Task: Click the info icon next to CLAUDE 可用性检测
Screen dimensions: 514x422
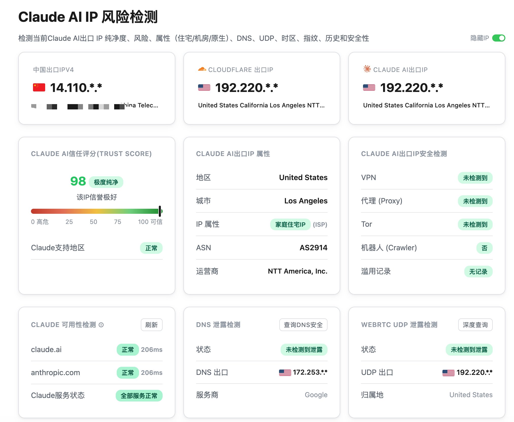Action: pyautogui.click(x=101, y=325)
